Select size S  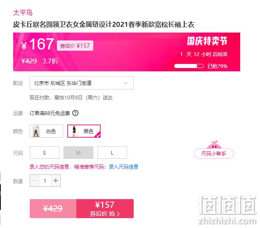pyautogui.click(x=45, y=153)
